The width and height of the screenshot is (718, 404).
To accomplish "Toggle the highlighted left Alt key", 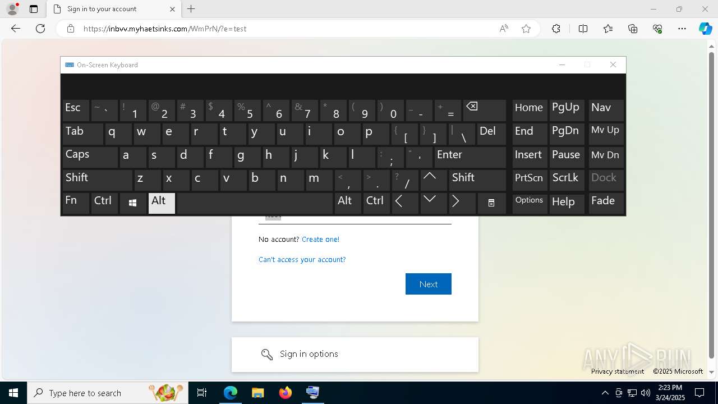I will [x=162, y=203].
